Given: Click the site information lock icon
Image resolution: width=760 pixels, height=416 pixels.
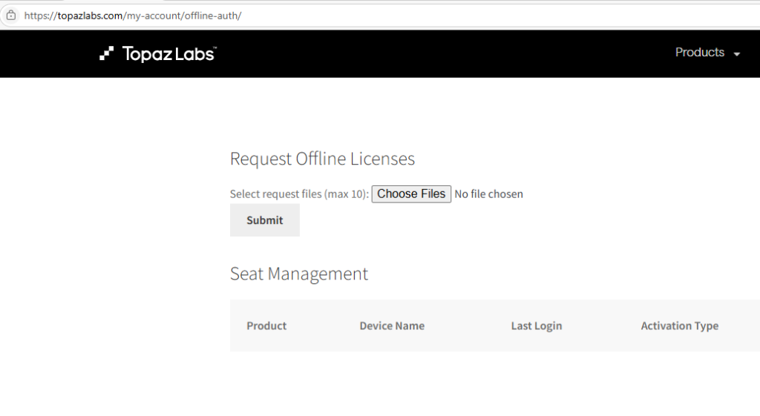Looking at the screenshot, I should click(10, 16).
